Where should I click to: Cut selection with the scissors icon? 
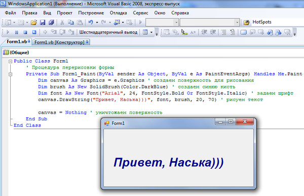[62, 22]
